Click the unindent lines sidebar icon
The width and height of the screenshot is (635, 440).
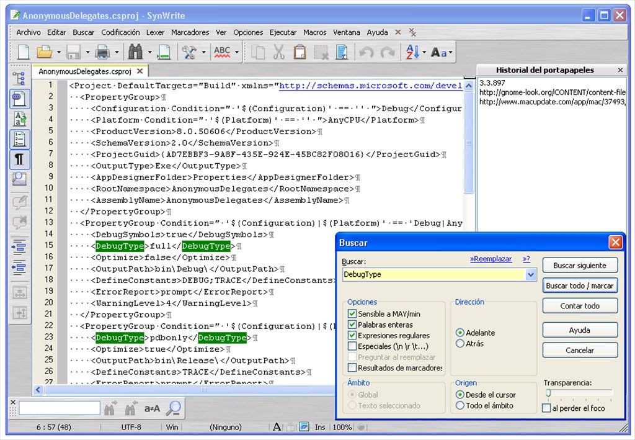click(19, 267)
